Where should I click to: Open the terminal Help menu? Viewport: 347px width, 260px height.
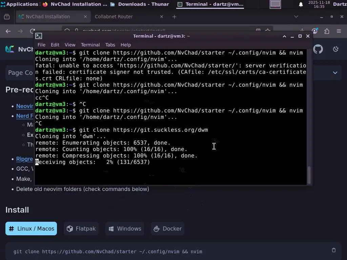tap(126, 45)
